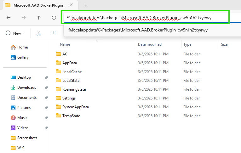The width and height of the screenshot is (241, 153).
Task: Open Desktop in quick access
Action: click(21, 77)
